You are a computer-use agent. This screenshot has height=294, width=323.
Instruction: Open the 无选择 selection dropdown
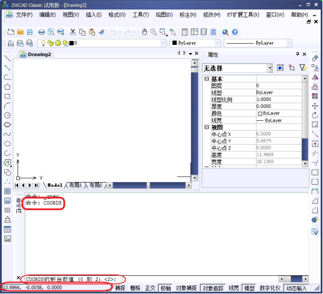[270, 68]
